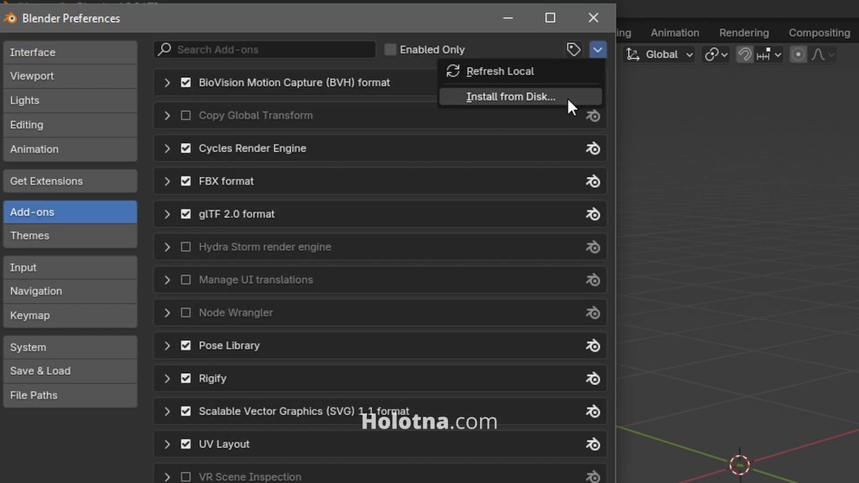859x483 pixels.
Task: Disable the BioVision Motion Capture add-on
Action: tap(186, 83)
